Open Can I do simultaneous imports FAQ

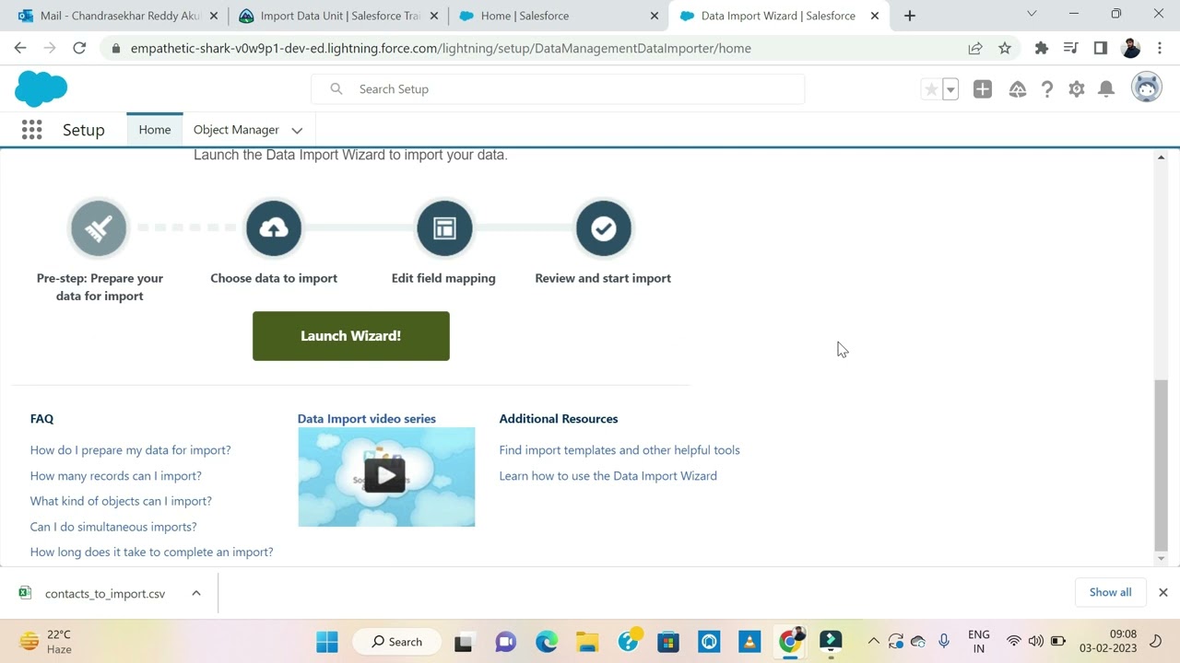tap(113, 527)
